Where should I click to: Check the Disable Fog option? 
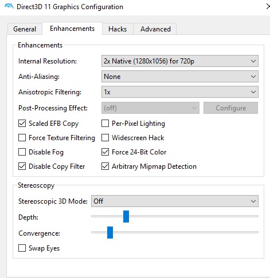coord(22,152)
